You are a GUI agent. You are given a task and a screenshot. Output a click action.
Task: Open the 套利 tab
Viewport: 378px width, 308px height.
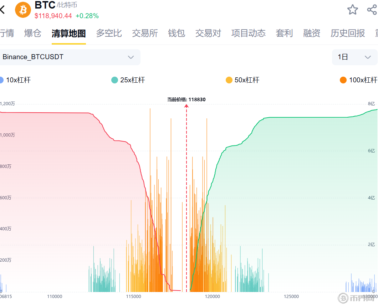pyautogui.click(x=284, y=34)
